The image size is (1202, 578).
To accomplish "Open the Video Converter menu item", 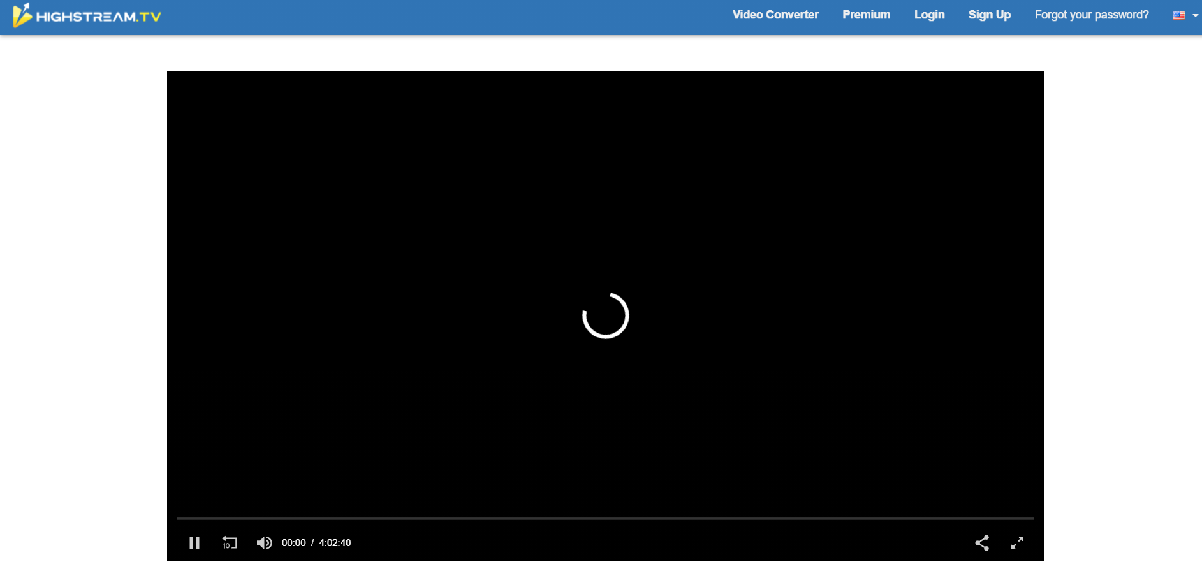I will pyautogui.click(x=775, y=15).
